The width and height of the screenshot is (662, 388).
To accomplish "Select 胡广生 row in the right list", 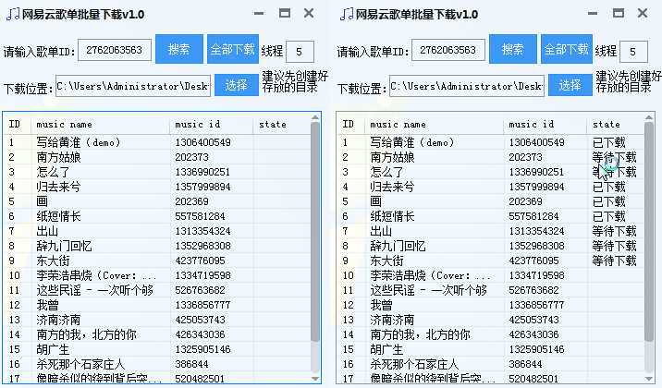I will coord(387,349).
